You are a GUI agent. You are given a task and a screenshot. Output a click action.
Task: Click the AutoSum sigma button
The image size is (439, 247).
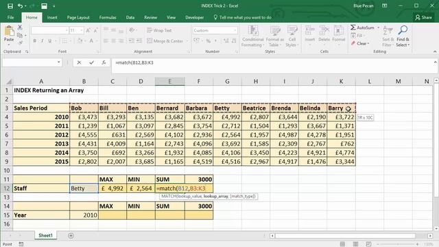362,27
